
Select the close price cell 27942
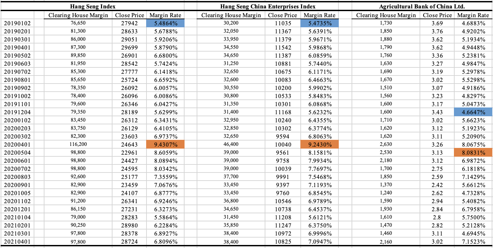(130, 23)
